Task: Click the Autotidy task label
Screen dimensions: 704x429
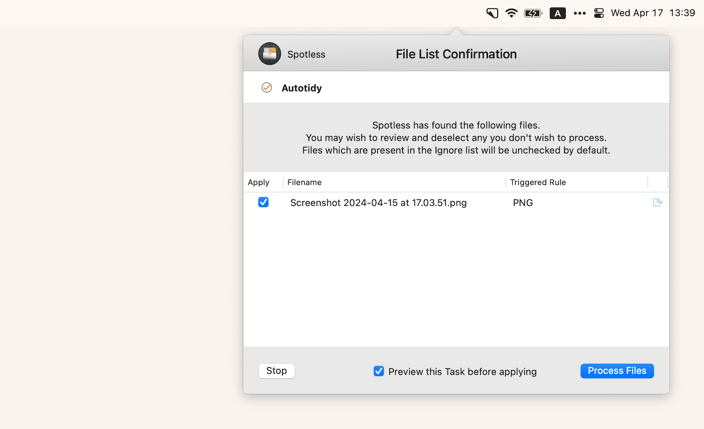Action: [x=301, y=88]
